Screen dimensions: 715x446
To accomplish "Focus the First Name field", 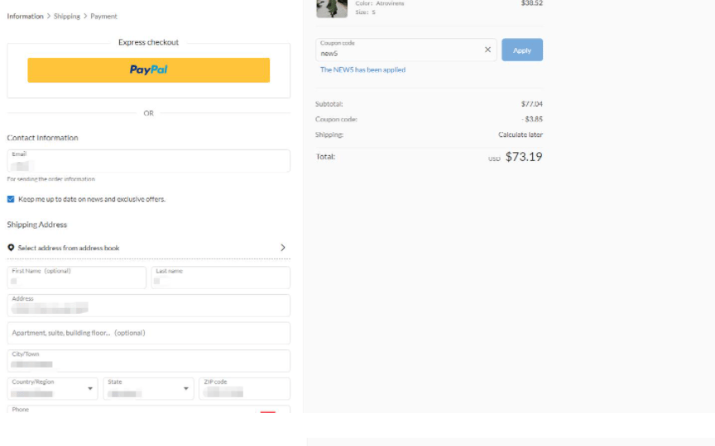I will point(77,278).
